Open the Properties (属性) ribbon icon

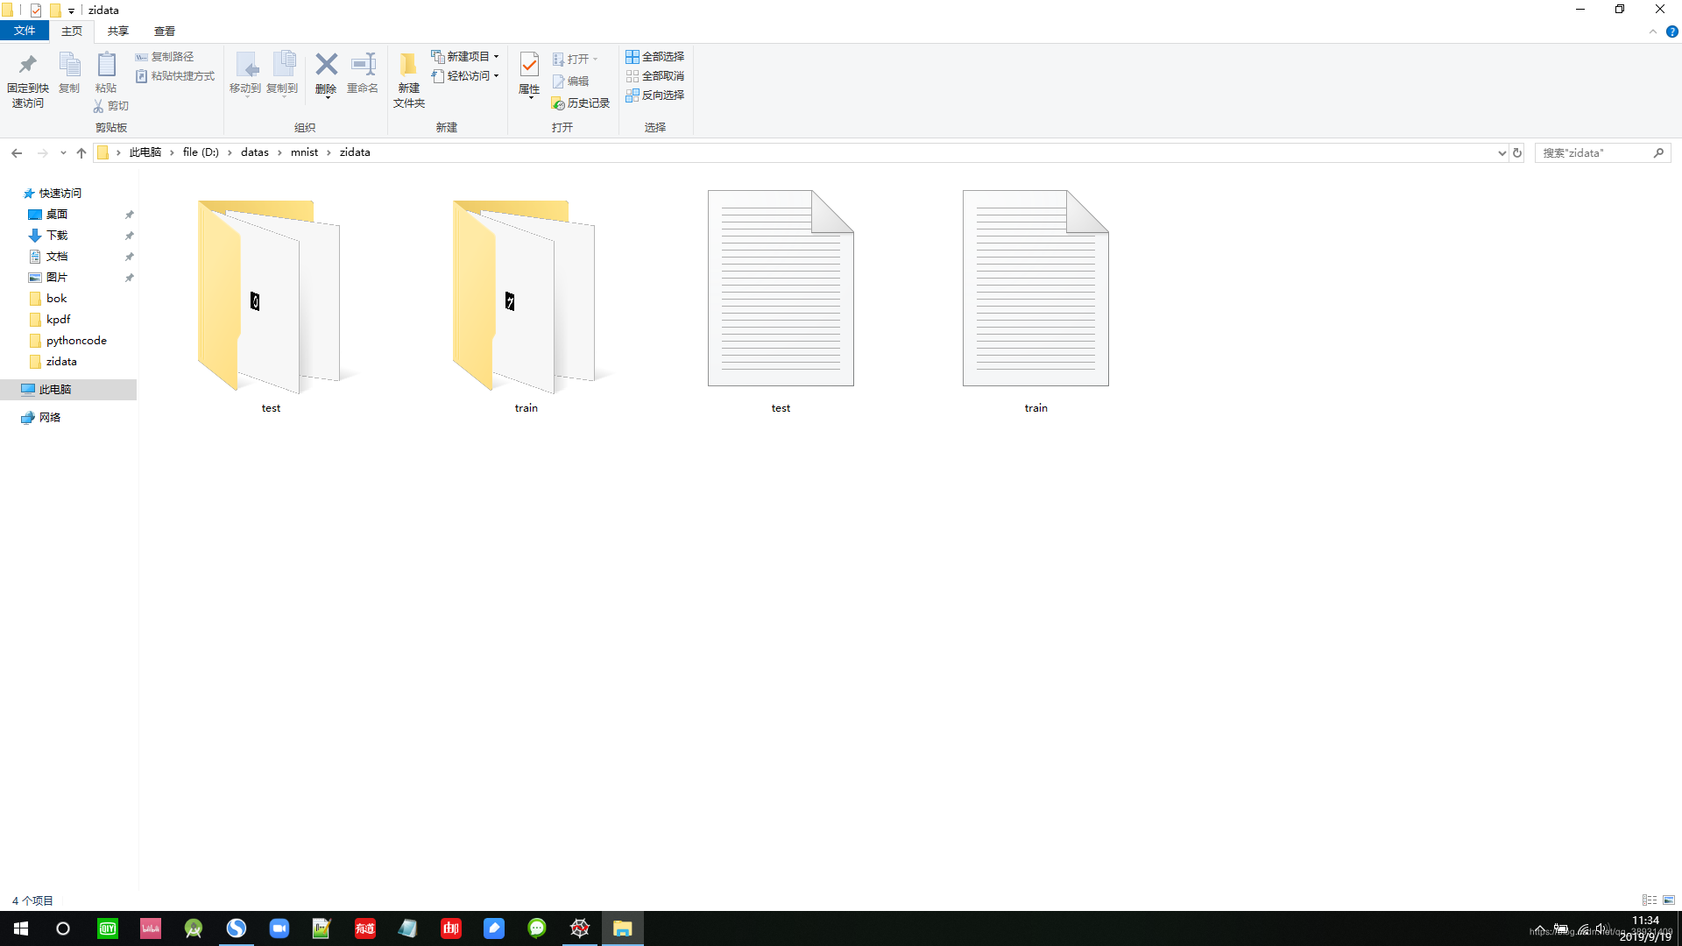[x=529, y=67]
